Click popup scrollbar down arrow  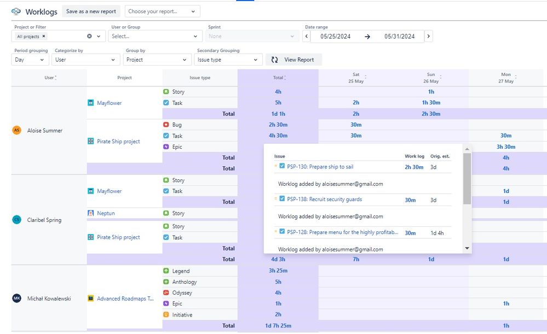coord(467,248)
